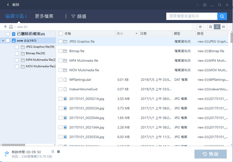Pause the ongoing scan
The image size is (233, 162).
tap(53, 152)
